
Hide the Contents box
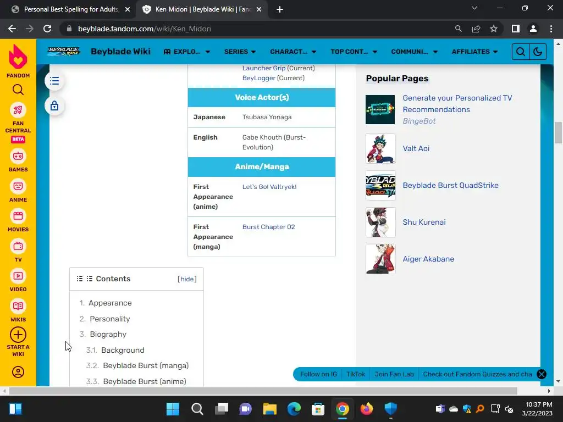pos(187,279)
